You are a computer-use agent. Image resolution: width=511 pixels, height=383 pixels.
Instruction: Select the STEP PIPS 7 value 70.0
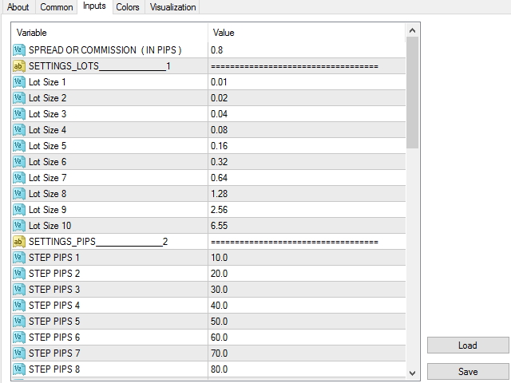click(219, 353)
